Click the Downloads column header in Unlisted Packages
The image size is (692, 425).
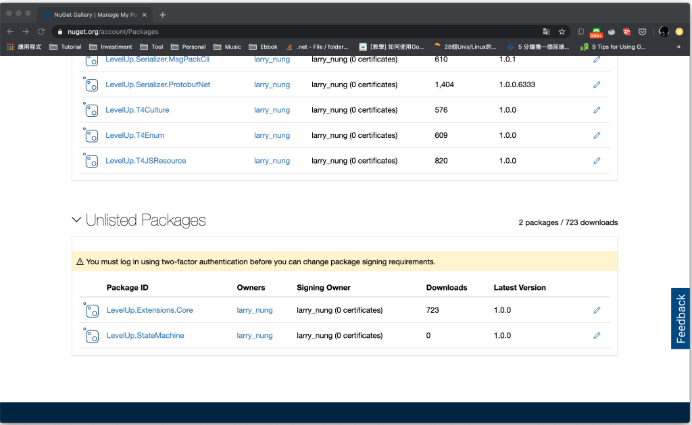click(x=447, y=288)
